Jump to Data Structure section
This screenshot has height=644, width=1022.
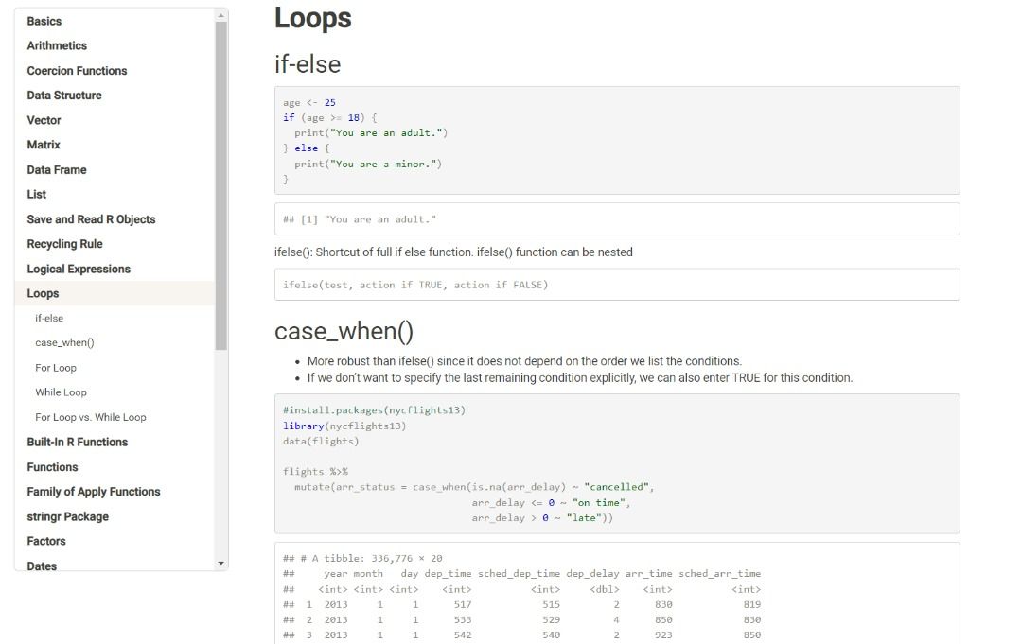coord(64,96)
